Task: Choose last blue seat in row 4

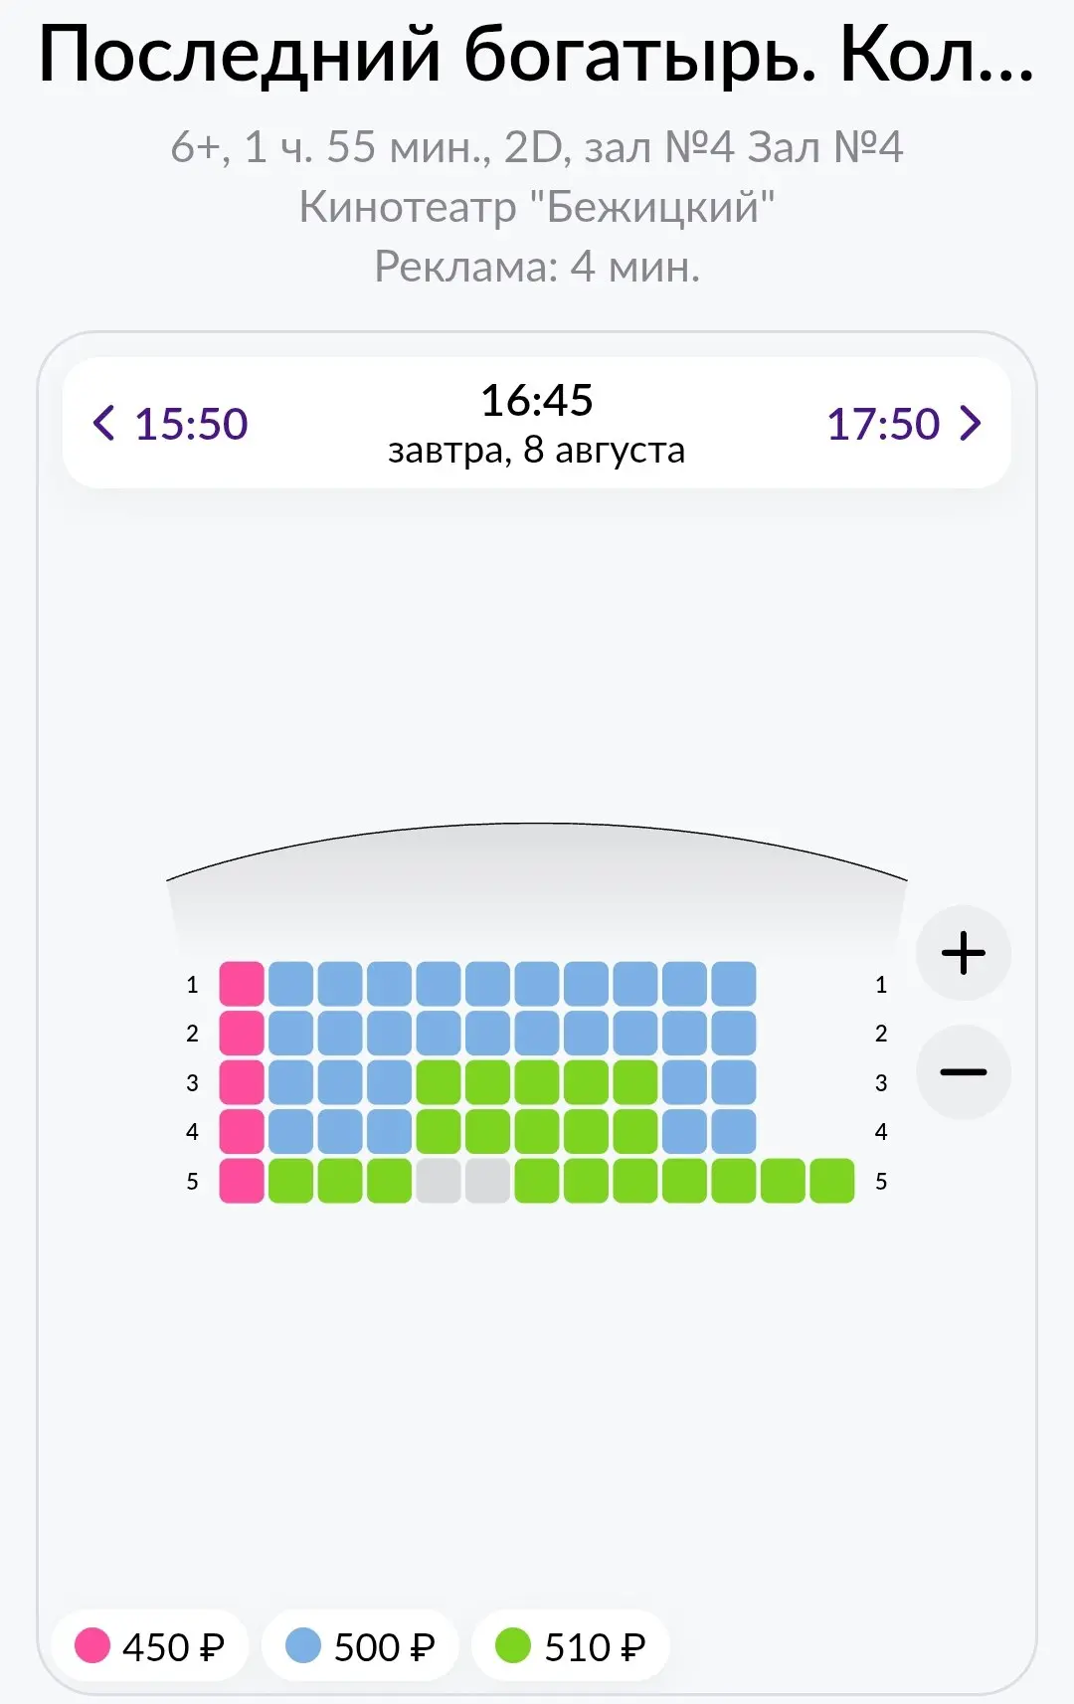Action: pos(734,1131)
